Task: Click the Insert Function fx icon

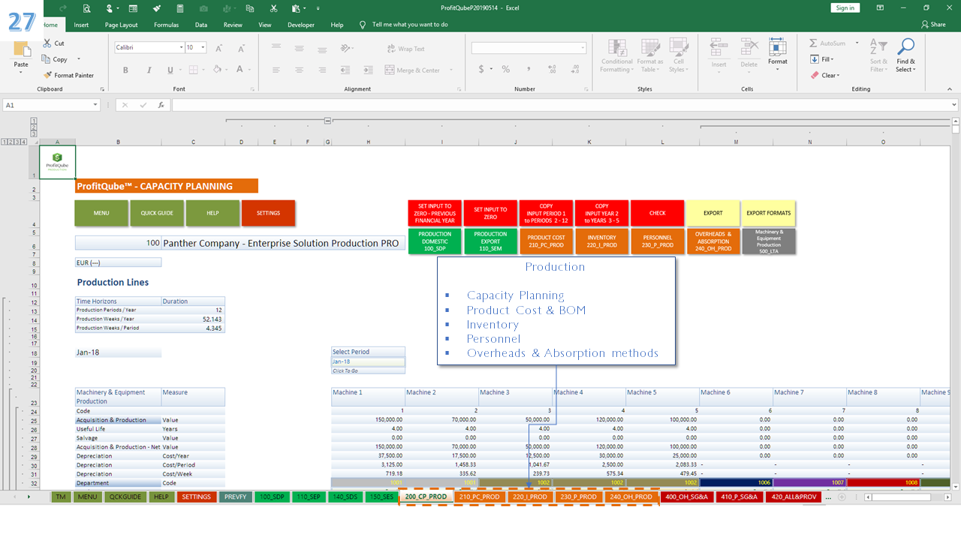Action: (161, 105)
